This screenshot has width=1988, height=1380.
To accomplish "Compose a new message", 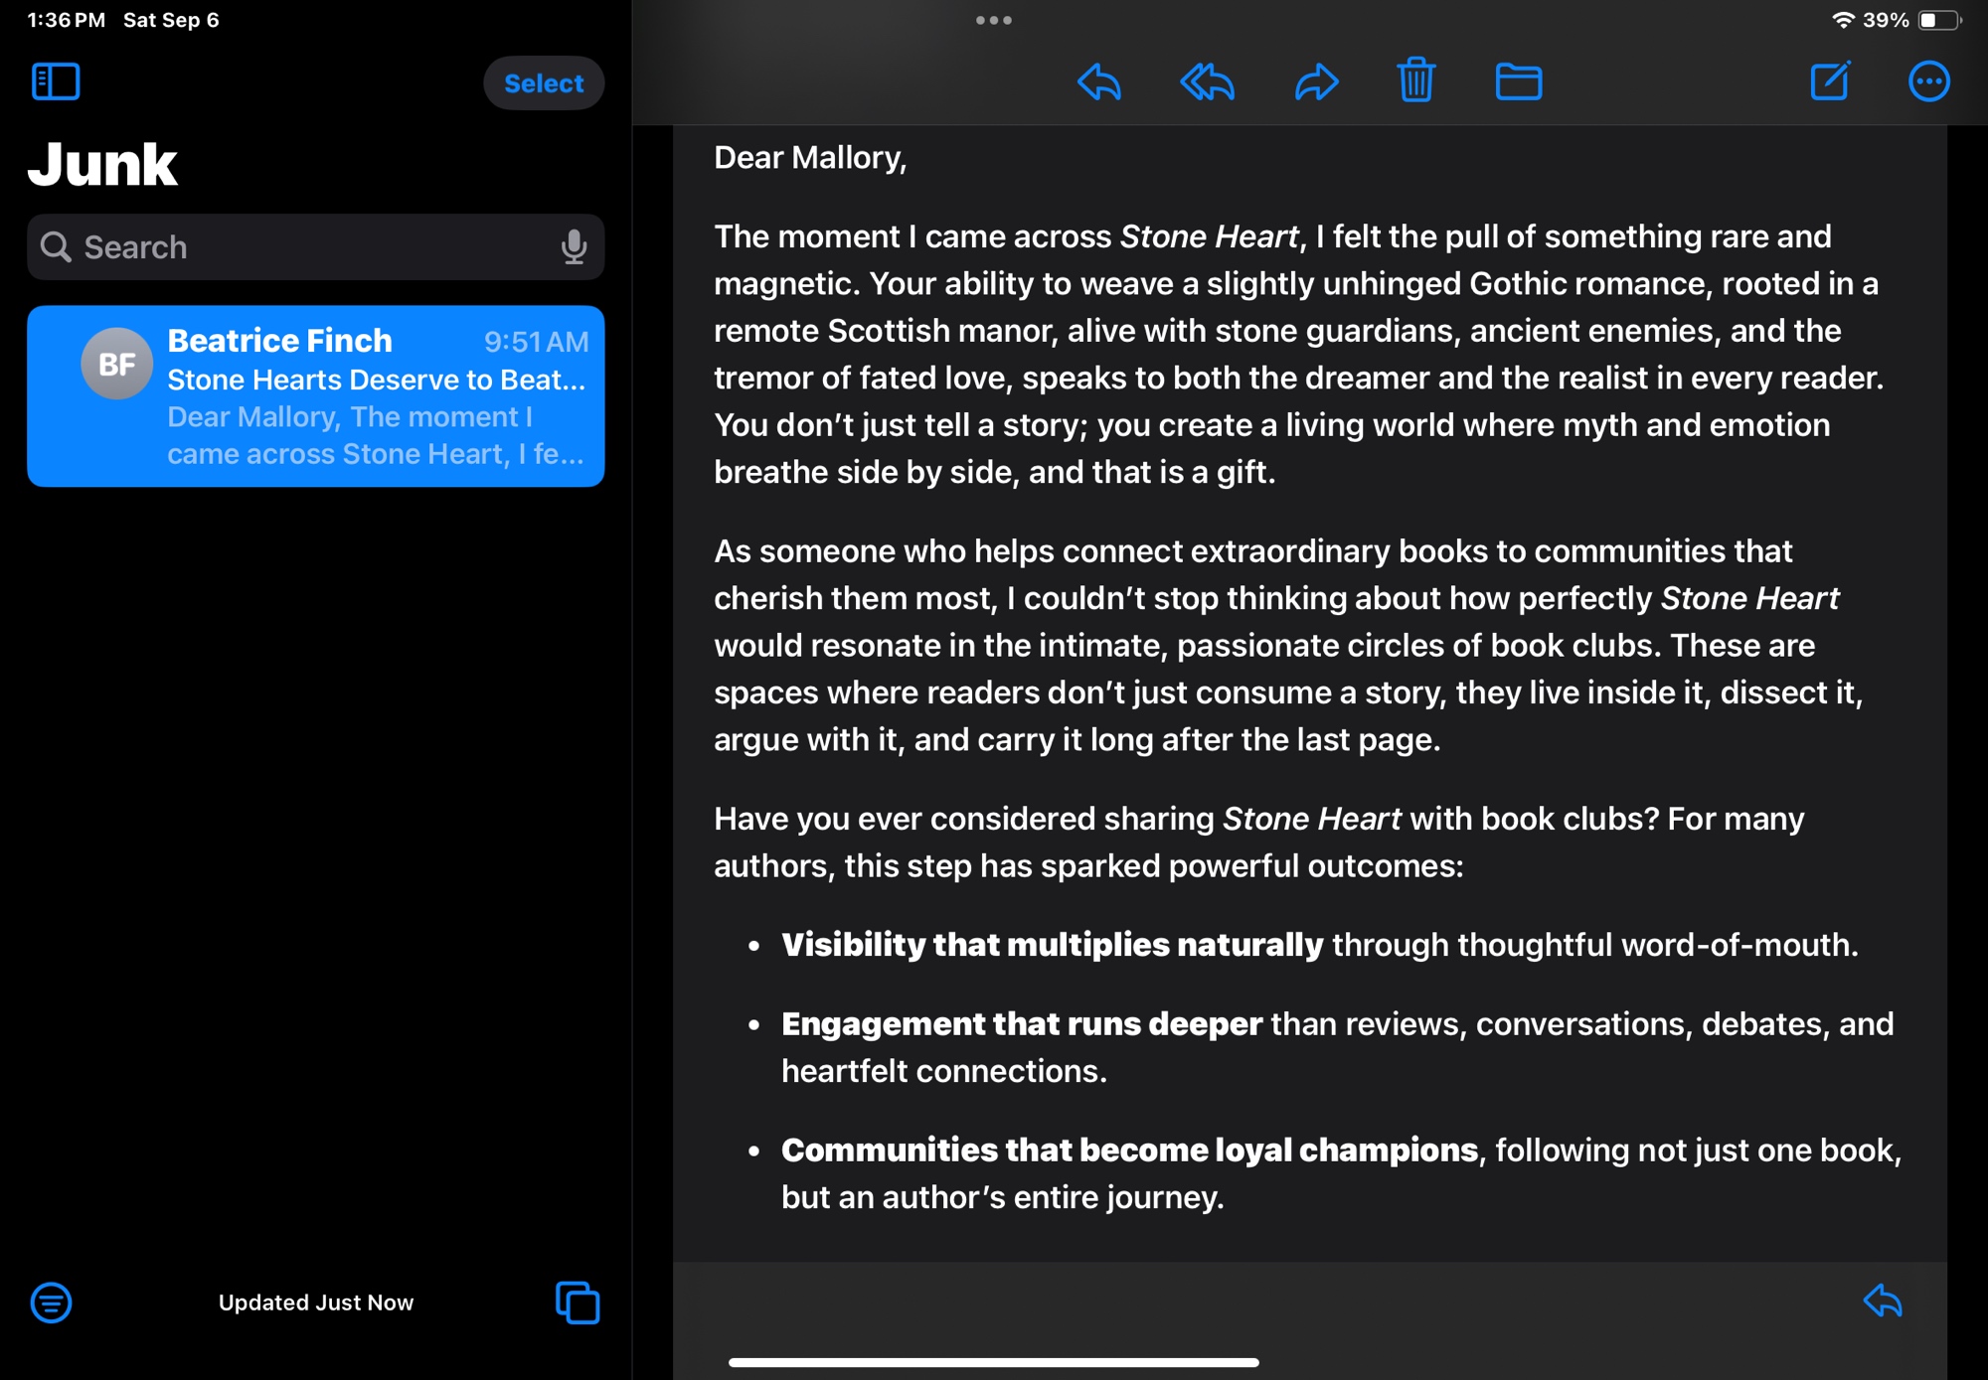I will point(1829,81).
